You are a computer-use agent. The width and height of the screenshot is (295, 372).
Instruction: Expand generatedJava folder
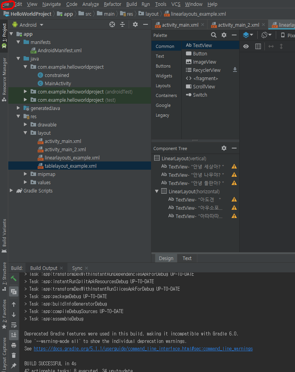tap(18, 108)
